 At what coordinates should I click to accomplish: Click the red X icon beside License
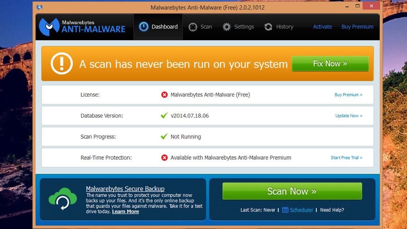[164, 95]
